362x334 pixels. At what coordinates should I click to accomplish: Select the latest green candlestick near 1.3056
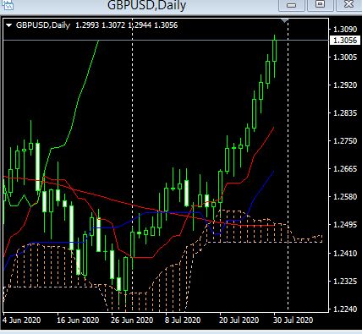(274, 51)
